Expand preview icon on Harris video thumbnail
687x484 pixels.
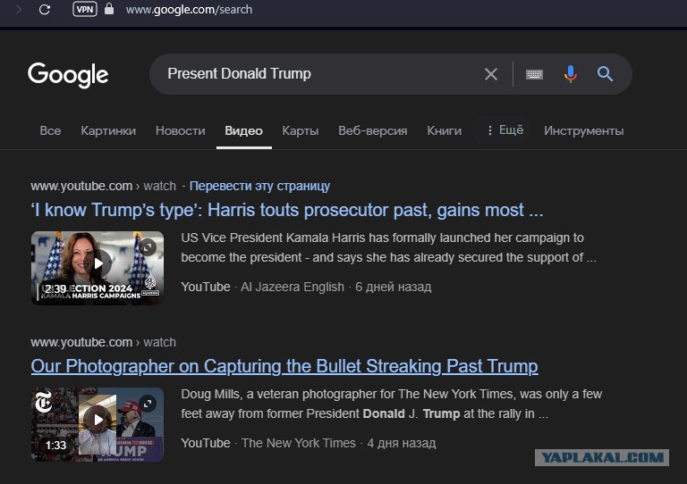pos(148,247)
